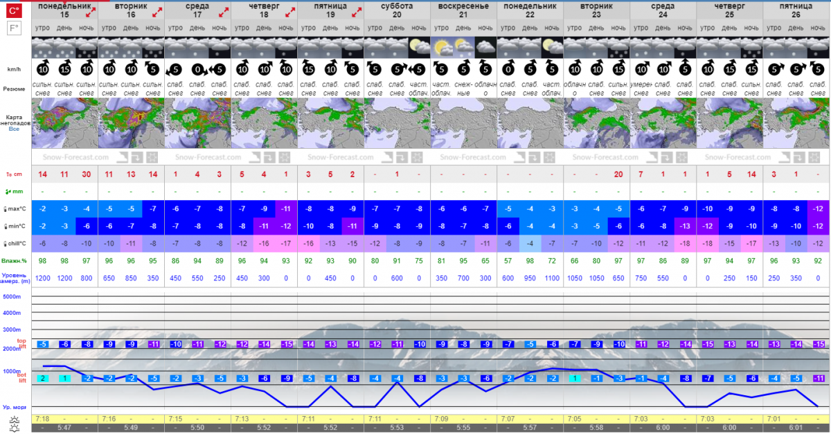Click dark cloud icon for воскресенье 21 ночь

coord(485,47)
